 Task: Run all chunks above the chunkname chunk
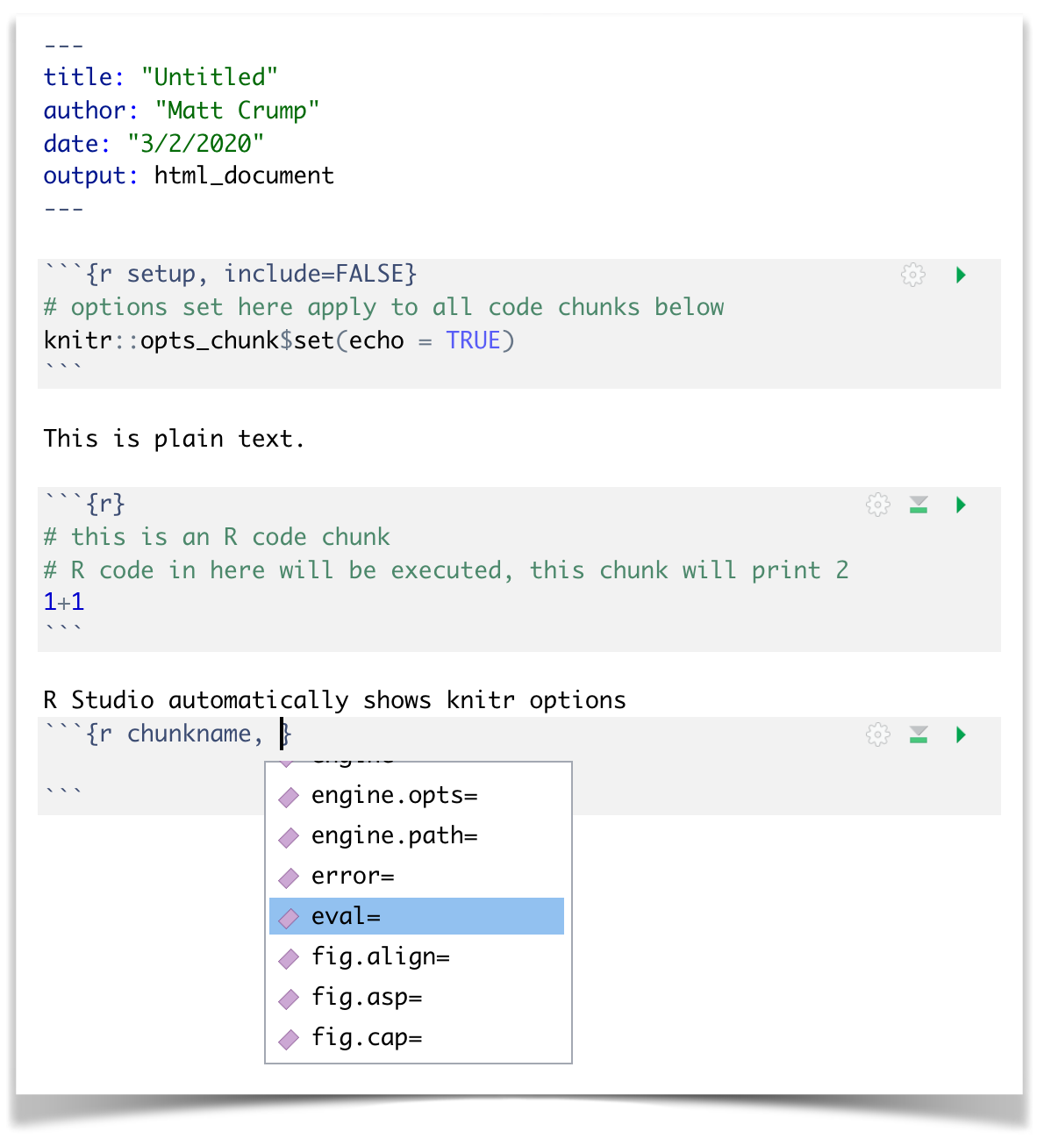pos(919,734)
